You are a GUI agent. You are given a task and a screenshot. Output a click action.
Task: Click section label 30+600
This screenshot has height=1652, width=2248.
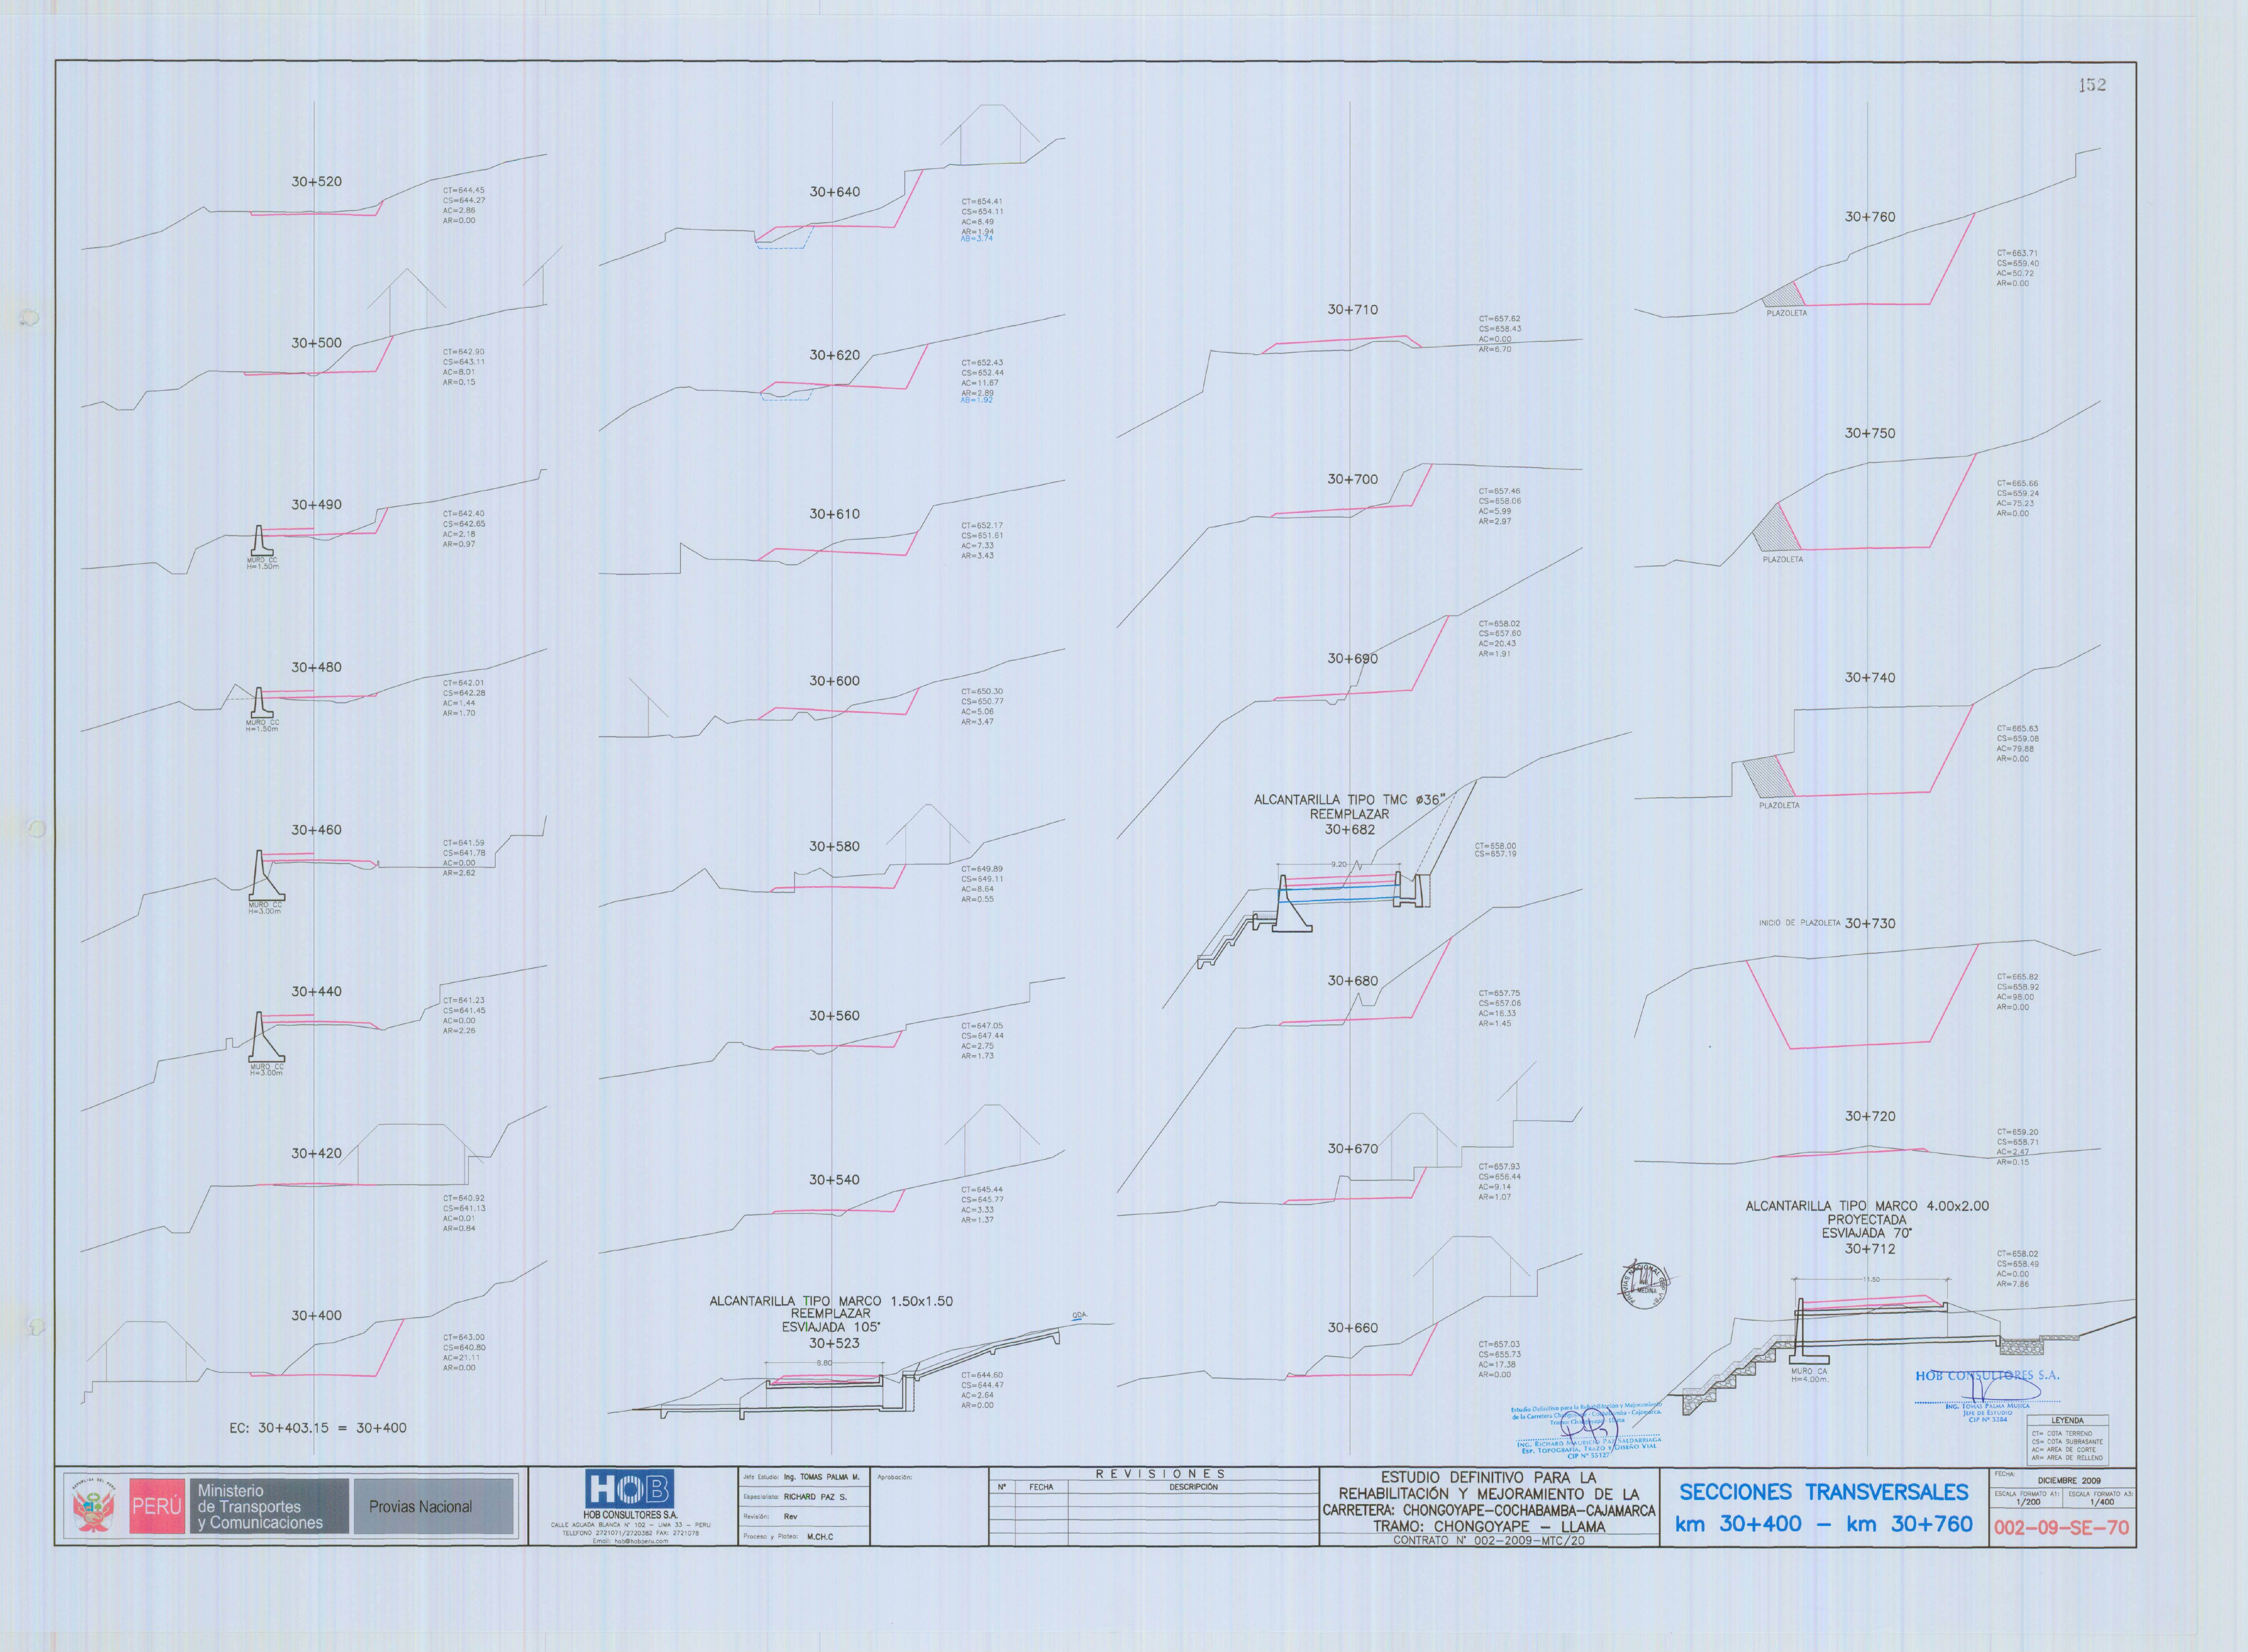(x=834, y=681)
